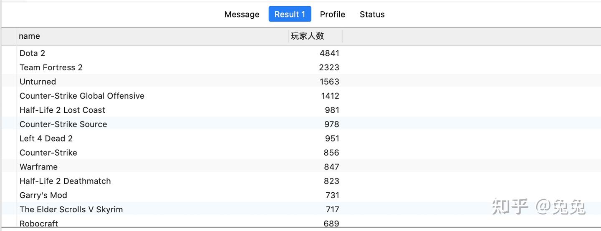Switch to the Message tab
Viewport: 601px width, 231px height.
[242, 14]
